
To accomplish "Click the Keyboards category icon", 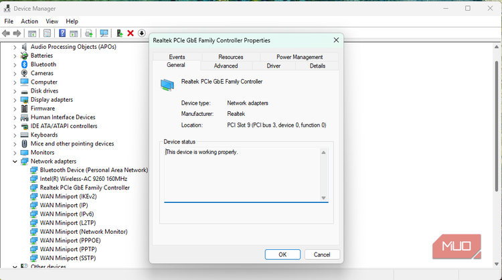I will [24, 135].
